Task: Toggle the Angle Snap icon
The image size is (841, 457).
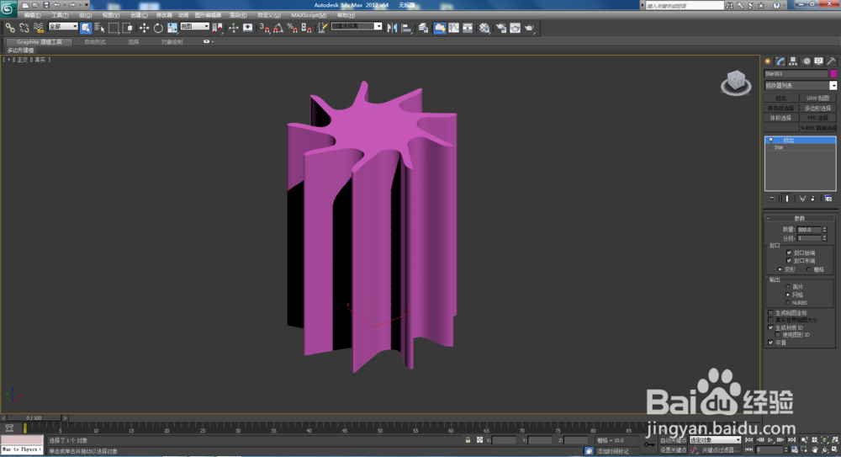Action: tap(278, 28)
